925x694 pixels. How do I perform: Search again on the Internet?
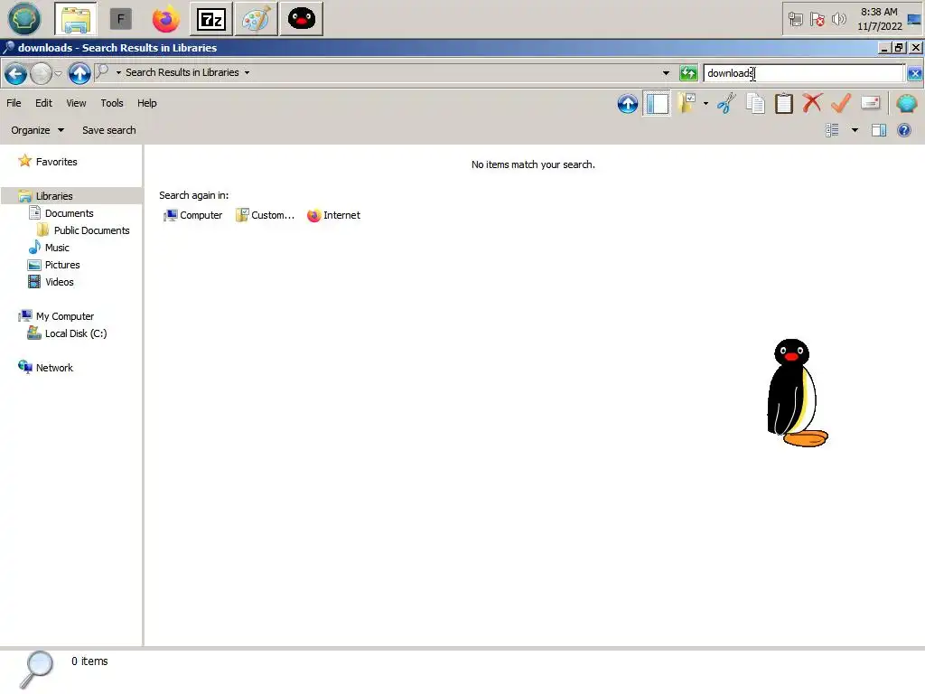333,215
